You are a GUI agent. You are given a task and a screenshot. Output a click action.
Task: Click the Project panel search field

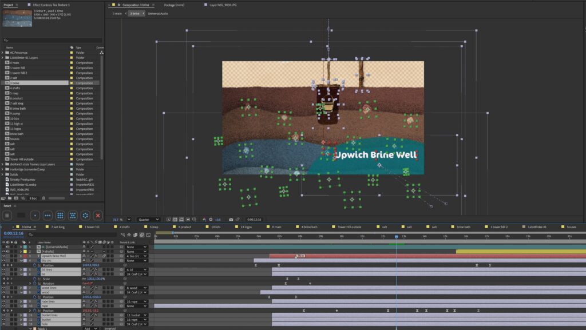pos(52,40)
